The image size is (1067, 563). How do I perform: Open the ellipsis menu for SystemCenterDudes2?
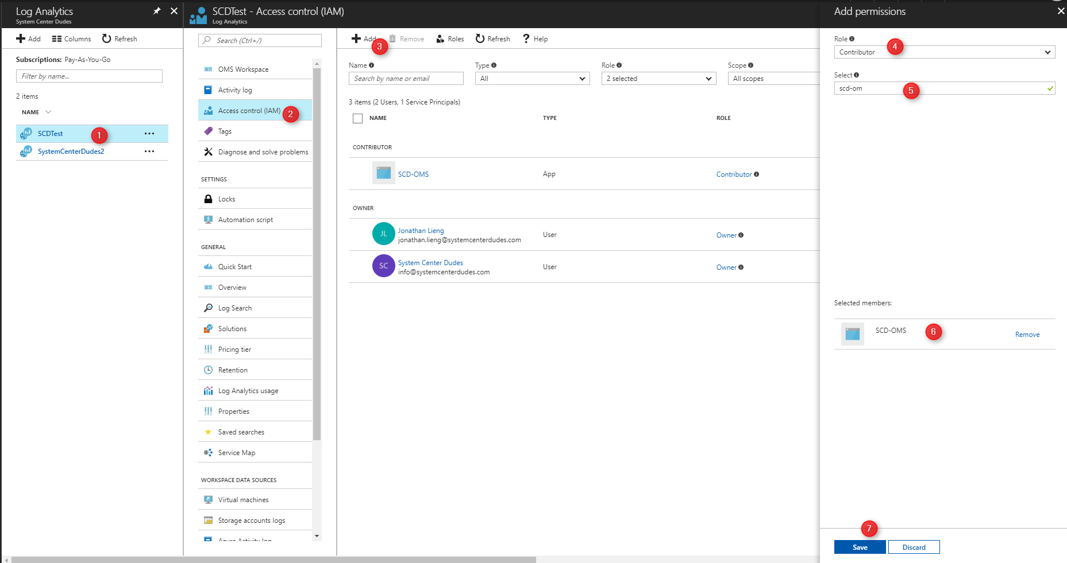[149, 152]
